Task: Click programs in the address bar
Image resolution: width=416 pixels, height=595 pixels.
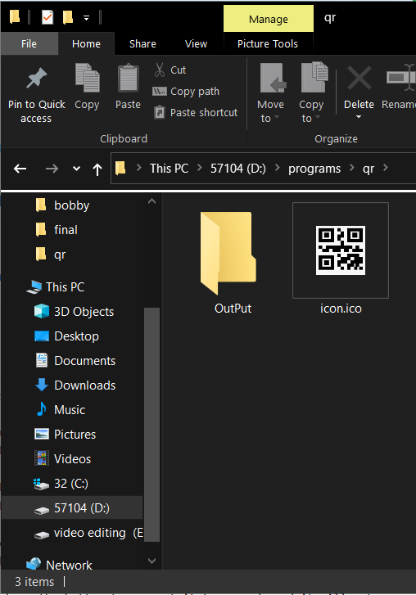Action: click(x=314, y=168)
